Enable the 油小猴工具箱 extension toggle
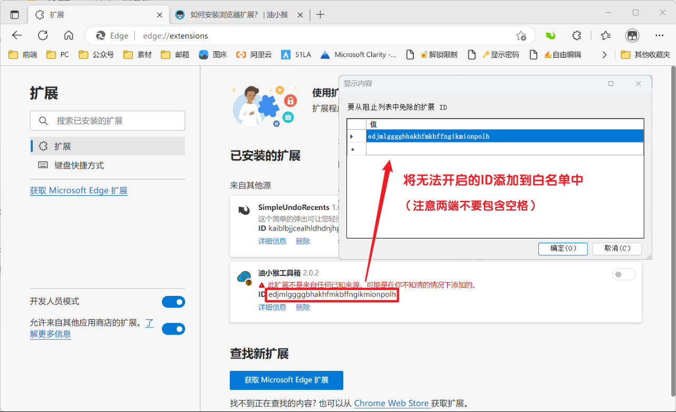The width and height of the screenshot is (676, 412). point(624,274)
